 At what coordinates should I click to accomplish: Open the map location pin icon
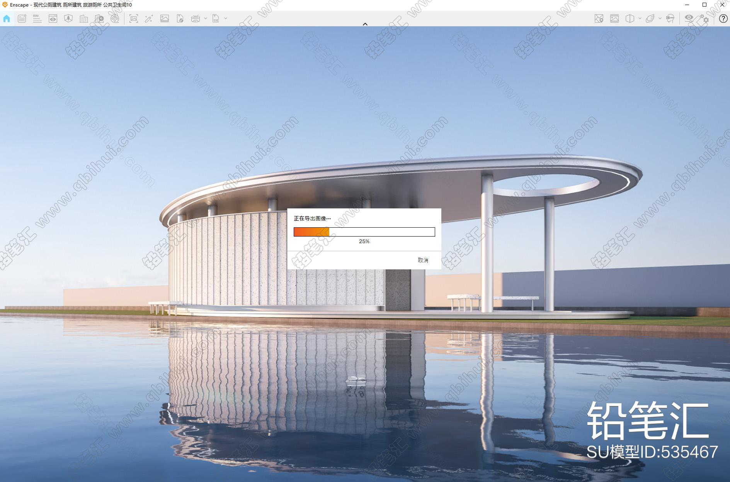(x=599, y=19)
